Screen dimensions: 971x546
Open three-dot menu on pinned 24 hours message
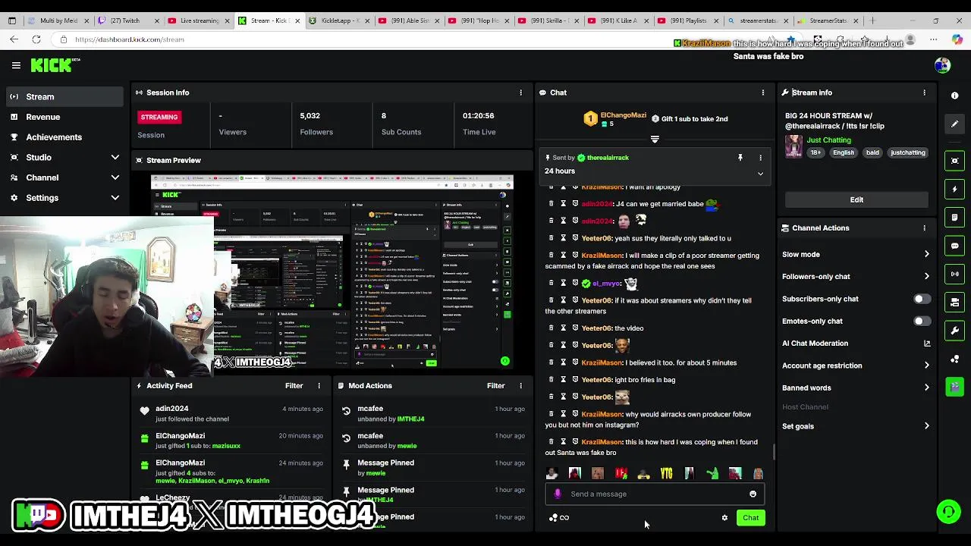760,158
